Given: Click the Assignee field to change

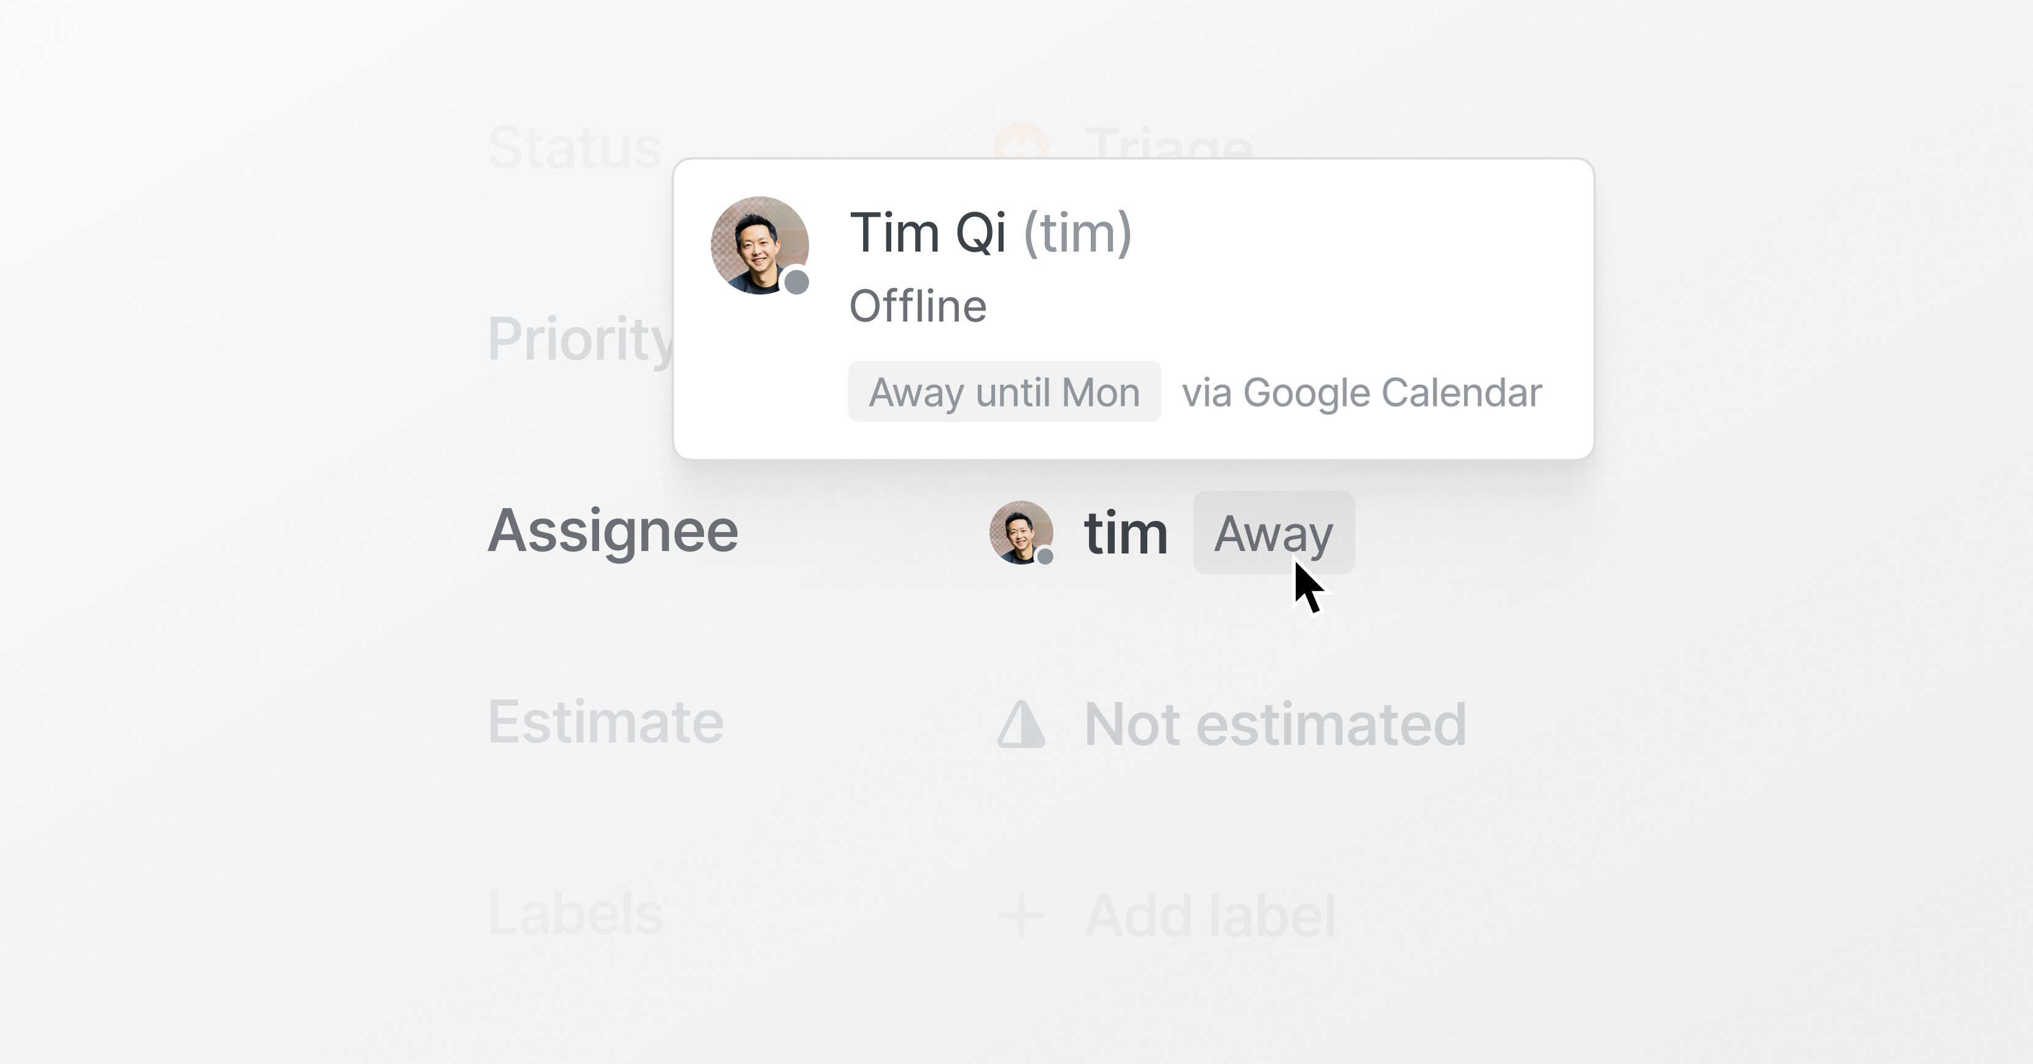Looking at the screenshot, I should tap(1124, 532).
